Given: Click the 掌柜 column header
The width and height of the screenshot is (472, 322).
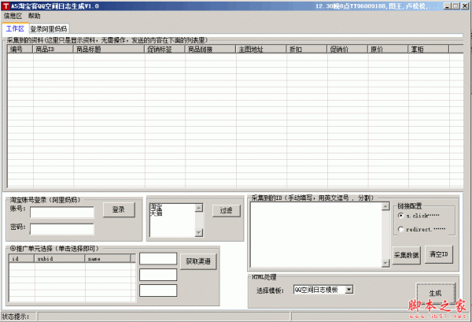Looking at the screenshot, I should [x=429, y=49].
